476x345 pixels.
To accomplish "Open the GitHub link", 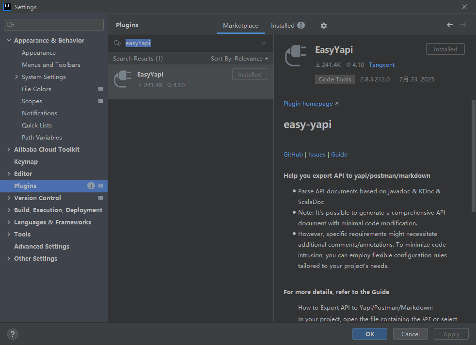I will pos(293,155).
